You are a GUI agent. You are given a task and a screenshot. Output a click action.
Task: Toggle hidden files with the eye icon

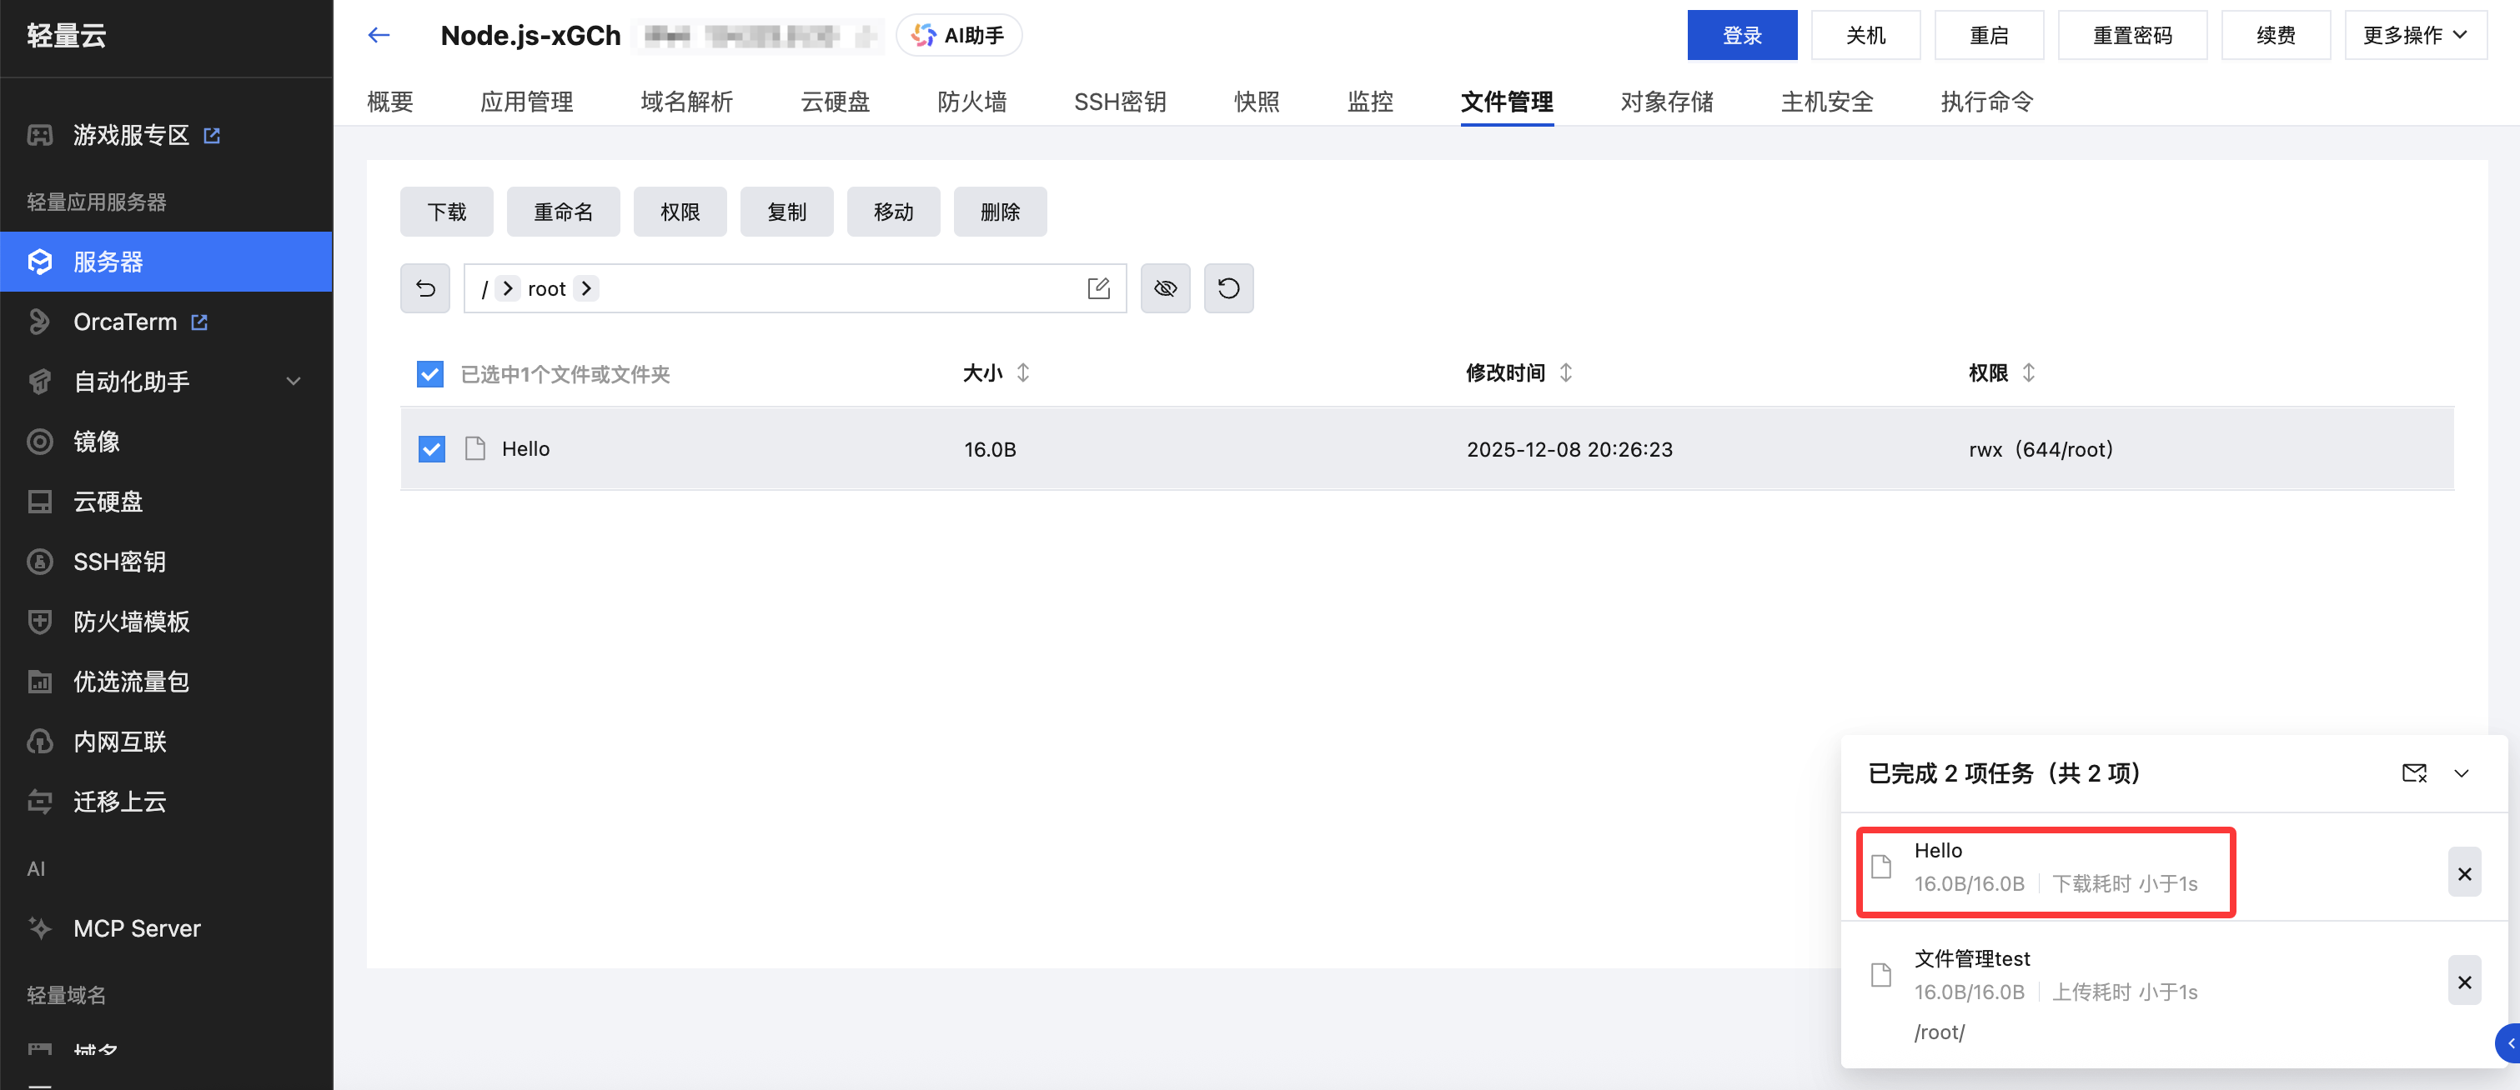point(1164,288)
